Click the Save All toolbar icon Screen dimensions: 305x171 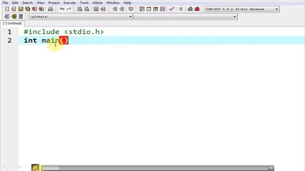coord(28,9)
